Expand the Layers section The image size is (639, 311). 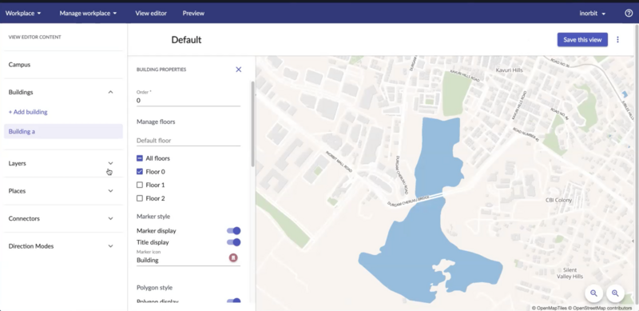pyautogui.click(x=110, y=163)
